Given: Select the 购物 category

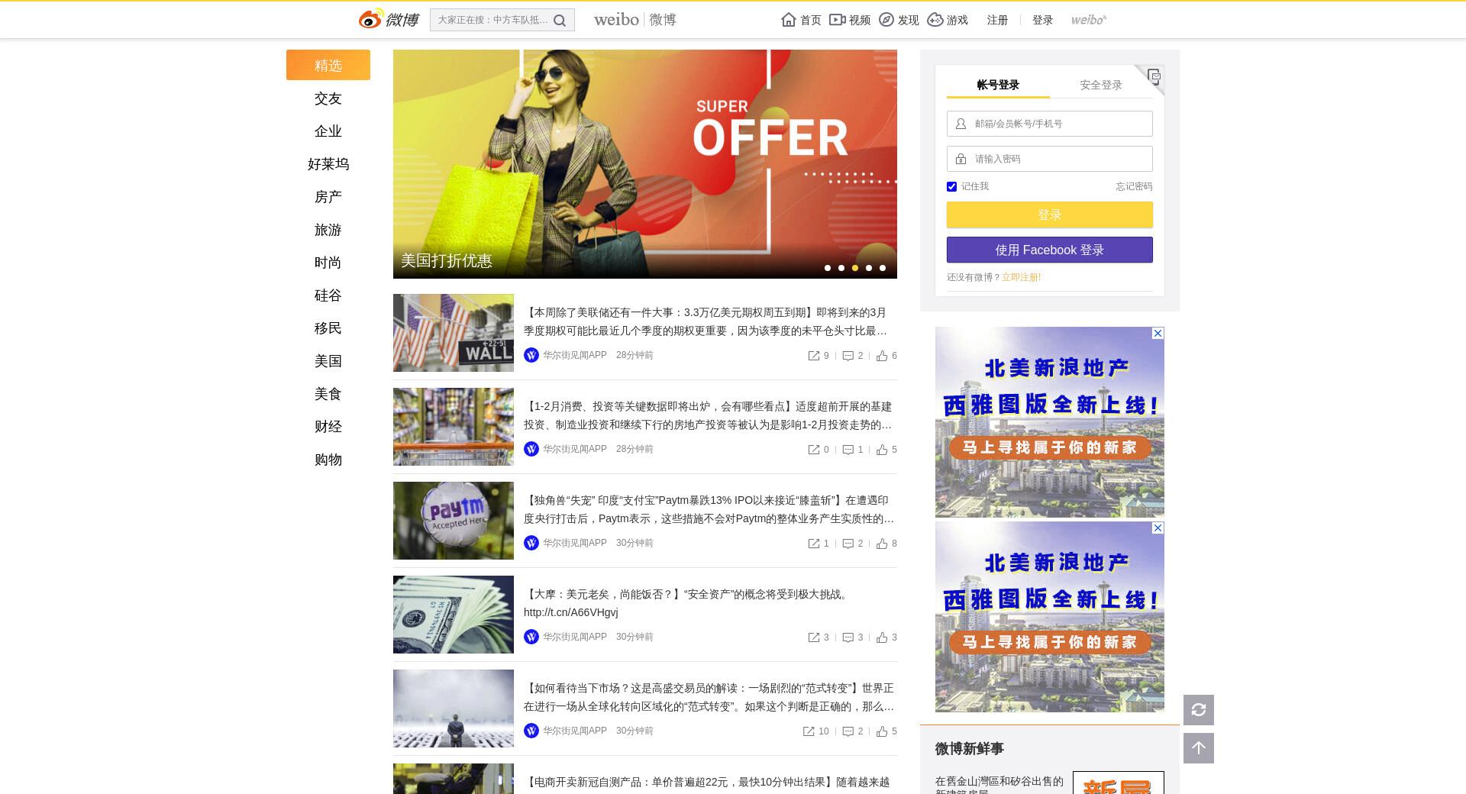Looking at the screenshot, I should click(x=328, y=460).
